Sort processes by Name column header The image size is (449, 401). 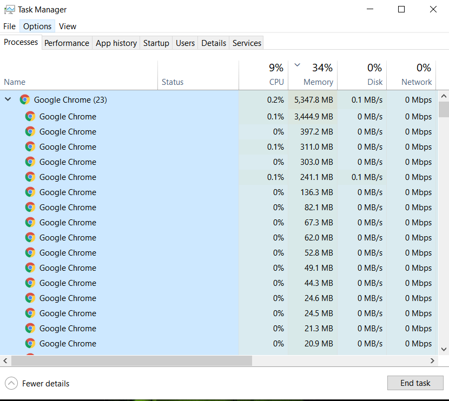(79, 76)
